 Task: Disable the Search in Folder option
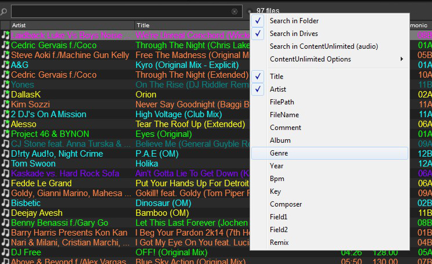pos(294,21)
